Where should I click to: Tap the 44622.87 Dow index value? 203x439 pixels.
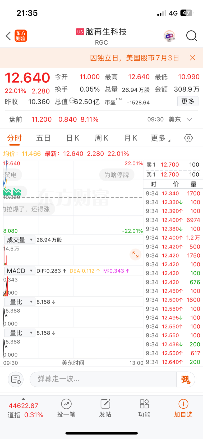24,406
